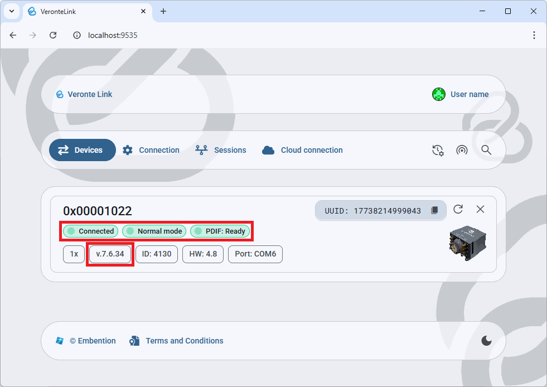Screen dimensions: 547x387
Task: Refresh device 0x00001022
Action: click(458, 209)
